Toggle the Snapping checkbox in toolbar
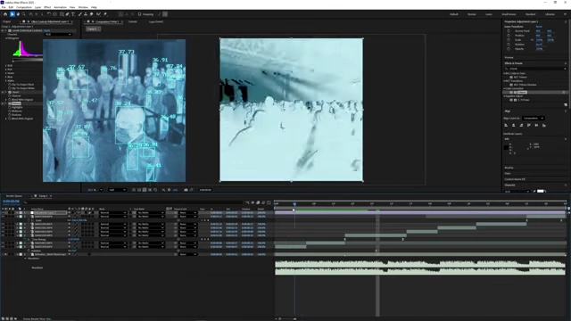This screenshot has height=321, width=571. pos(139,14)
